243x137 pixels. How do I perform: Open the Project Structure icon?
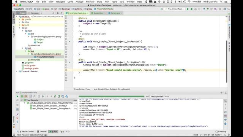point(225,9)
